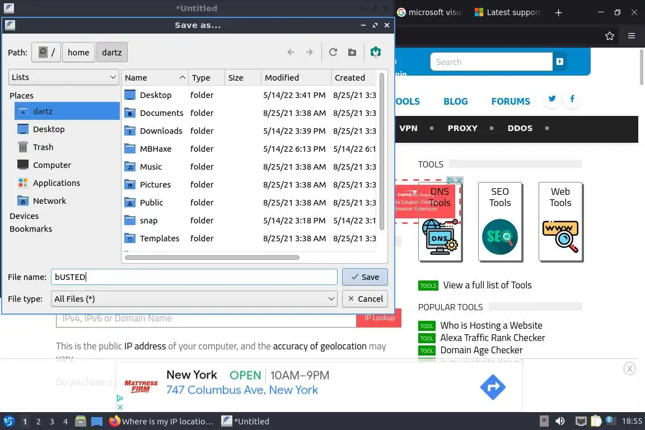
Task: Sort files by Modified column
Action: 296,77
